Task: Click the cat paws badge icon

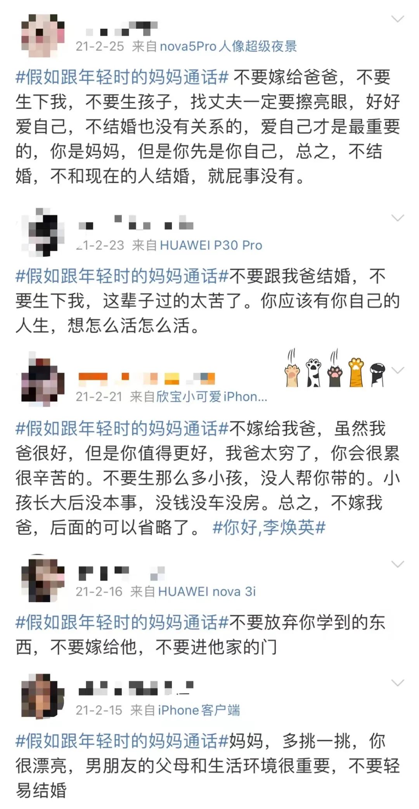Action: [335, 368]
